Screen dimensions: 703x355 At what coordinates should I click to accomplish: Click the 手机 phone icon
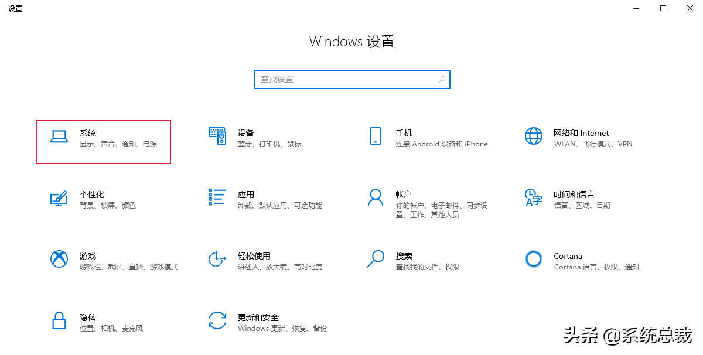376,136
